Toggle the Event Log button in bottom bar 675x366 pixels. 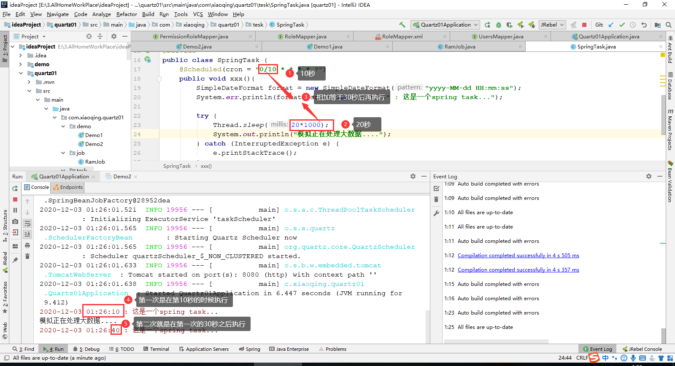tap(597, 349)
